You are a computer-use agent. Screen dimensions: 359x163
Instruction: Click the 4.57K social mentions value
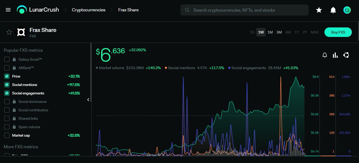(202, 68)
